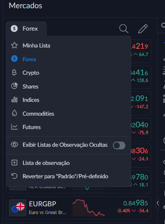
Task: Click the pencil edit watchlist icon
Action: [143, 29]
